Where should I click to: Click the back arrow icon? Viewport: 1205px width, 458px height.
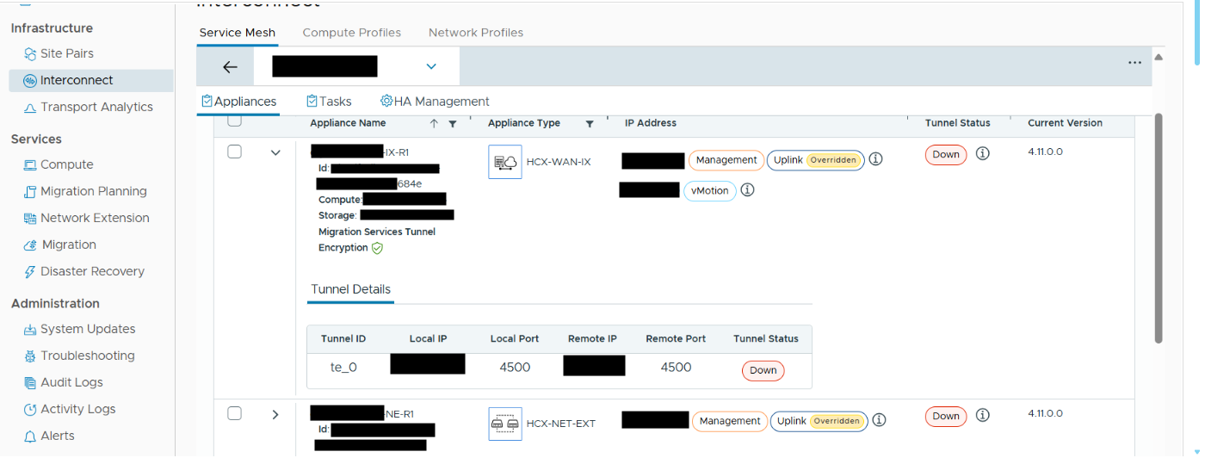tap(230, 67)
